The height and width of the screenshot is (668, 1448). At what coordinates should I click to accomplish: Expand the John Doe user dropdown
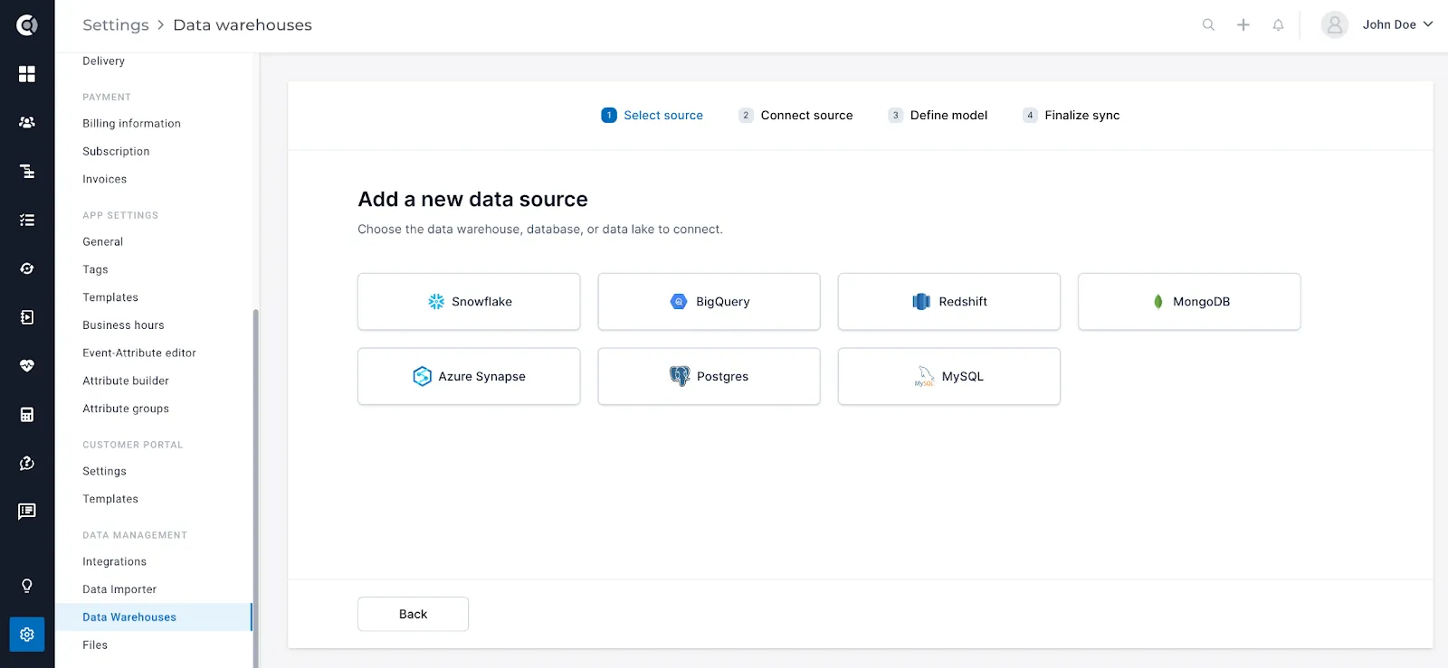pos(1377,25)
